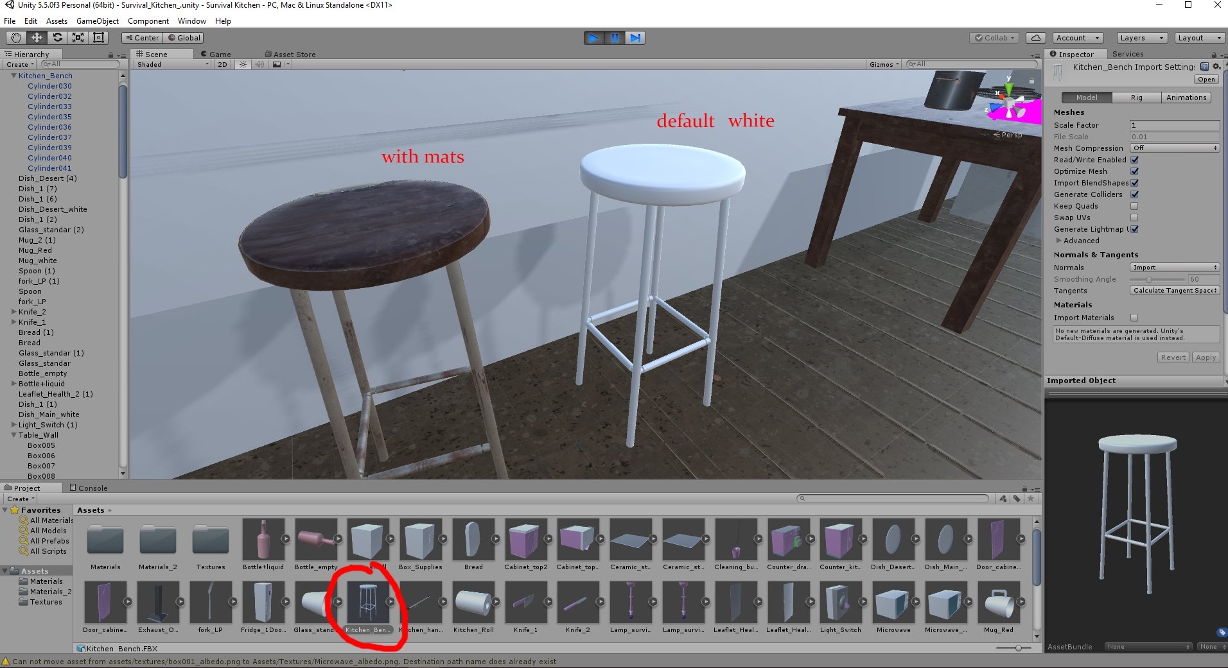Disable Read/Write Enabled in Model settings
This screenshot has width=1228, height=668.
coord(1134,160)
